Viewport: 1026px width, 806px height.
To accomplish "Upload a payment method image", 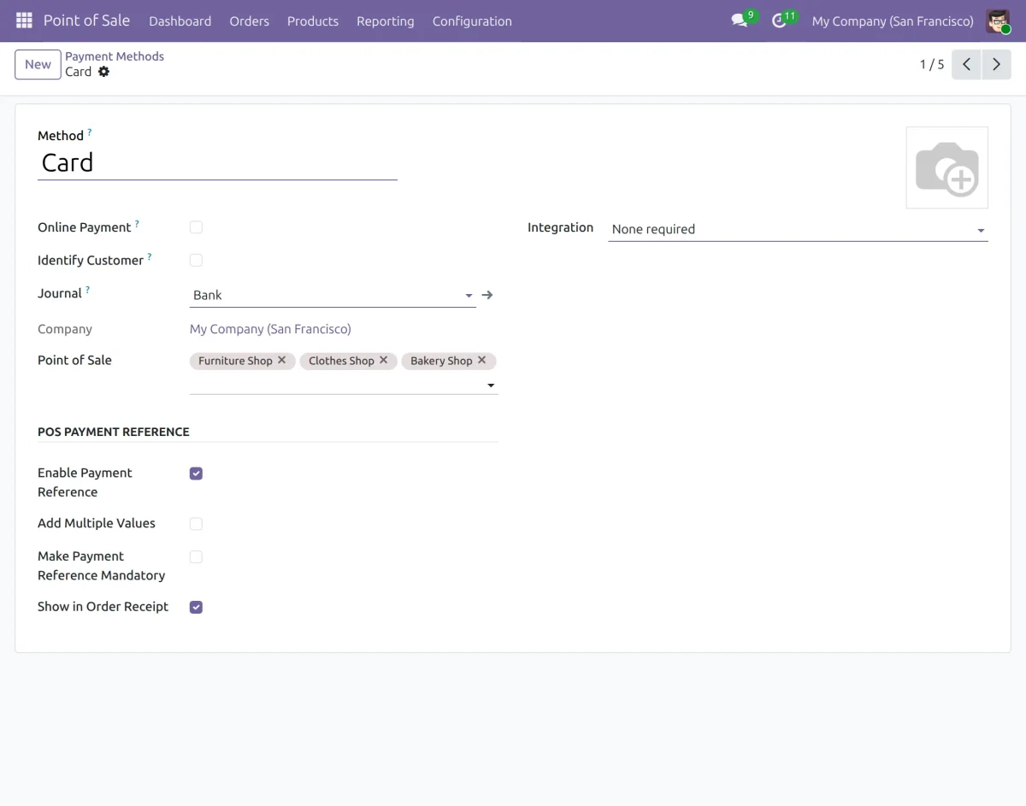I will pyautogui.click(x=946, y=168).
